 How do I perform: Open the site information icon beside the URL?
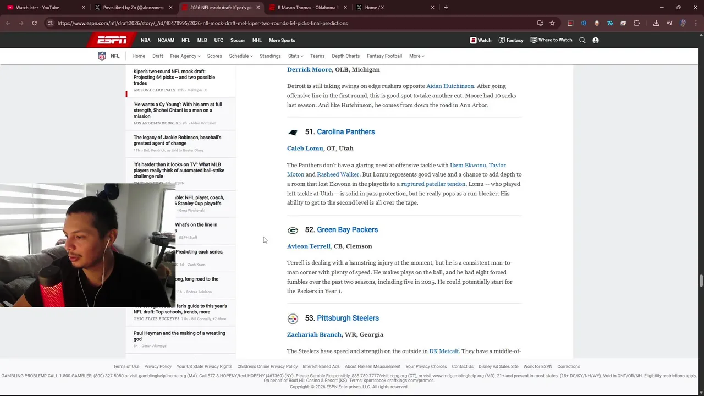click(50, 23)
